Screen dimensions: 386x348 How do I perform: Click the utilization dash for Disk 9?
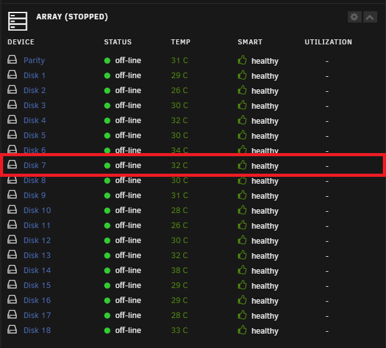327,196
